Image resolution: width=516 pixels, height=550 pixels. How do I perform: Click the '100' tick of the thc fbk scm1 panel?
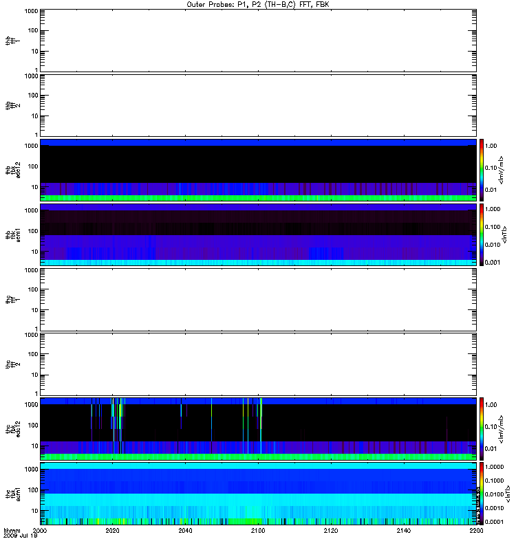33,490
